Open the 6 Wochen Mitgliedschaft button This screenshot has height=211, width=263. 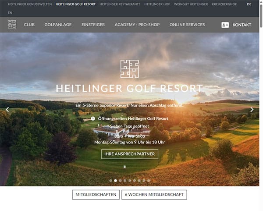point(154,195)
